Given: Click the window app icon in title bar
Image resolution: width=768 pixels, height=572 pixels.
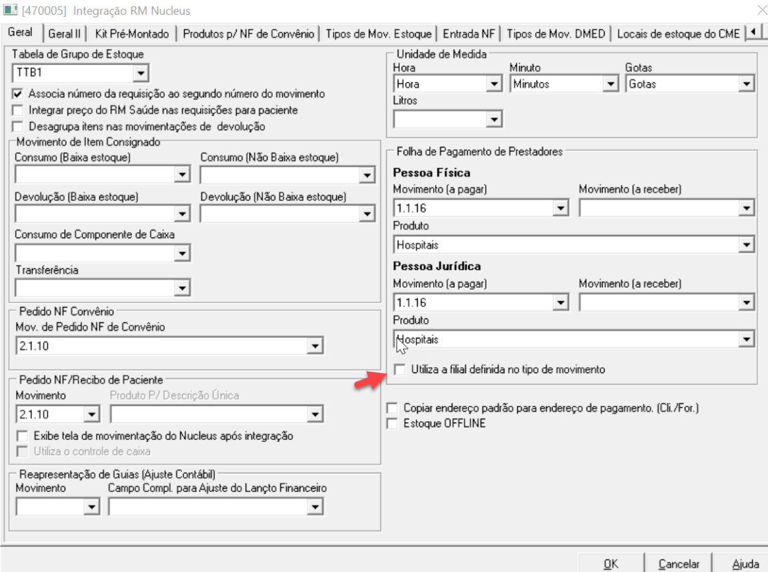Looking at the screenshot, I should pyautogui.click(x=10, y=10).
